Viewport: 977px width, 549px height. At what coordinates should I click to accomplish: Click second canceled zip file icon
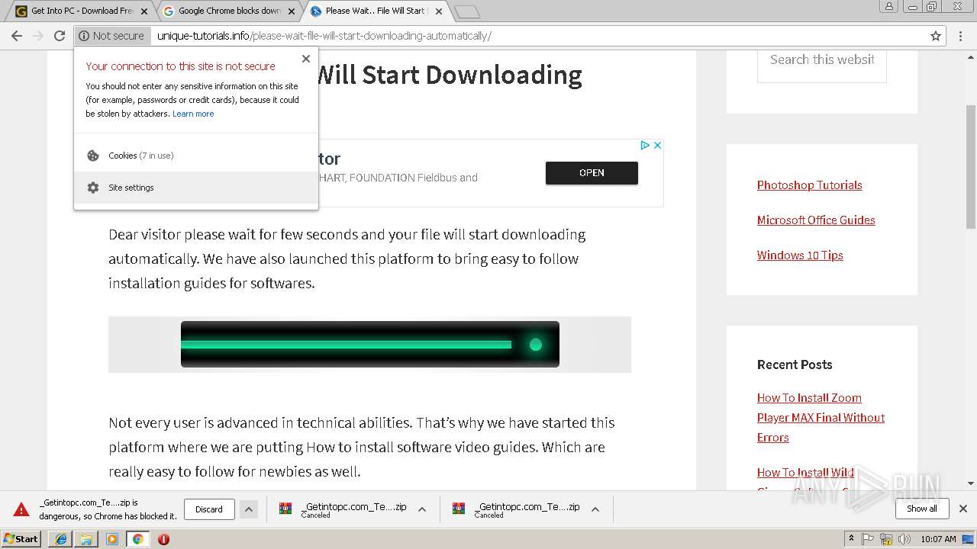click(x=459, y=509)
